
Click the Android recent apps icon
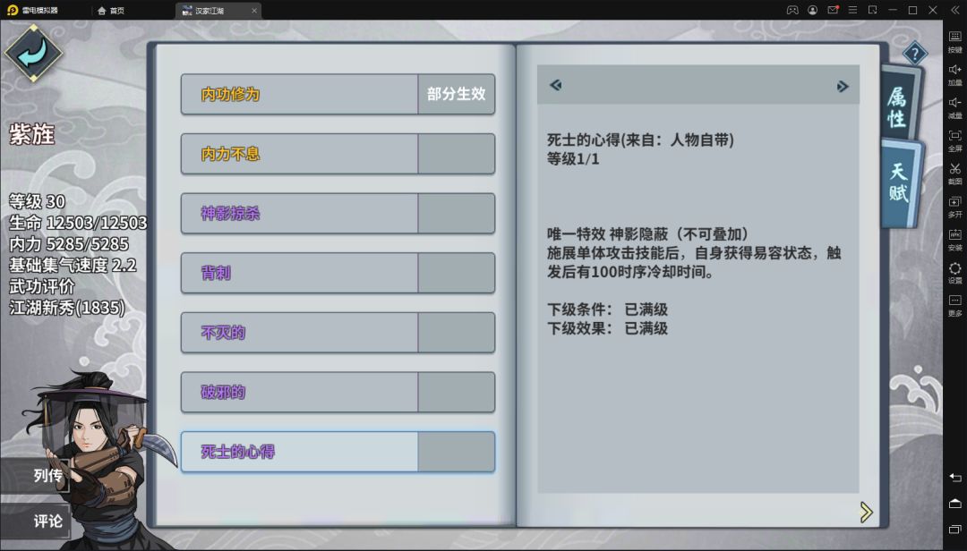point(954,530)
